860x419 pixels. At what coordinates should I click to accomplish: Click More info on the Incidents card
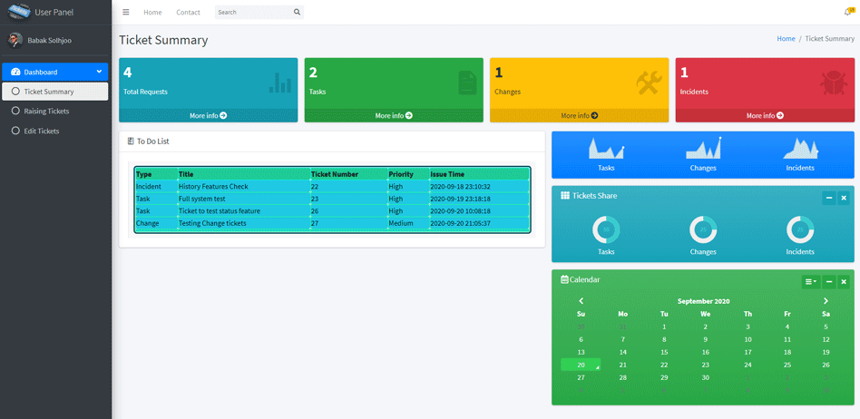pos(765,116)
